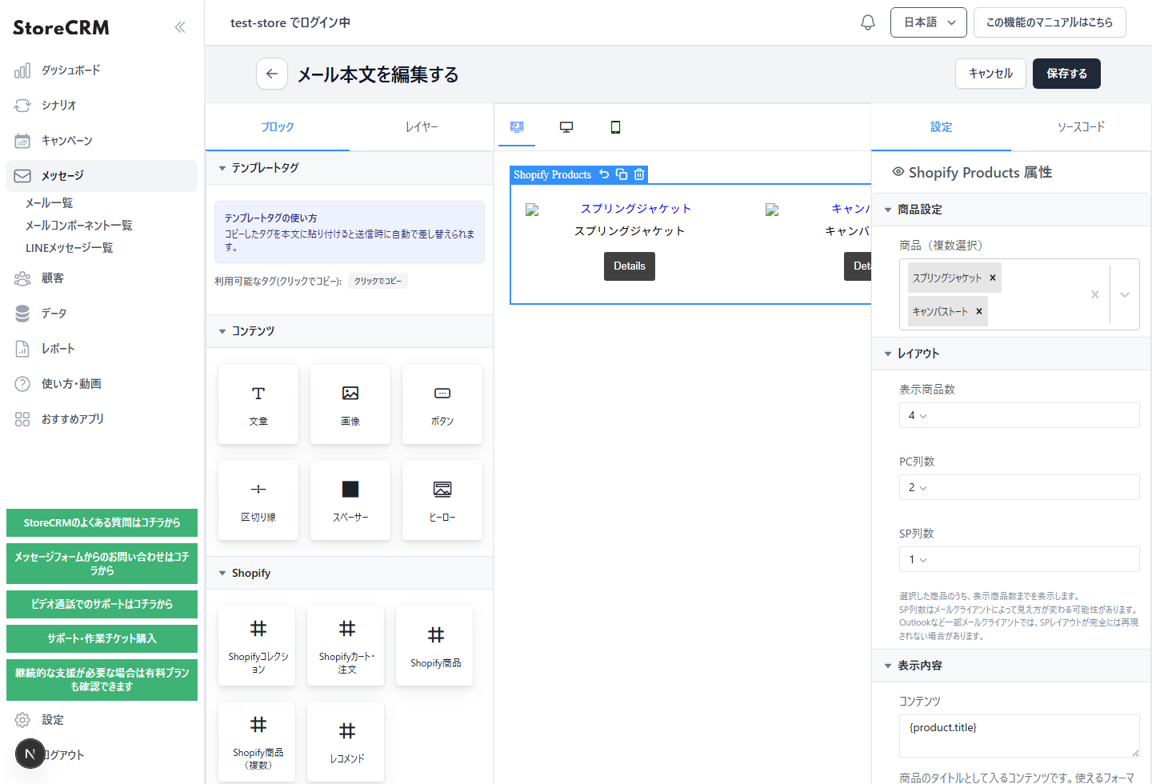Click the メッセージフォームからのお問い合わせ green button

(x=102, y=564)
